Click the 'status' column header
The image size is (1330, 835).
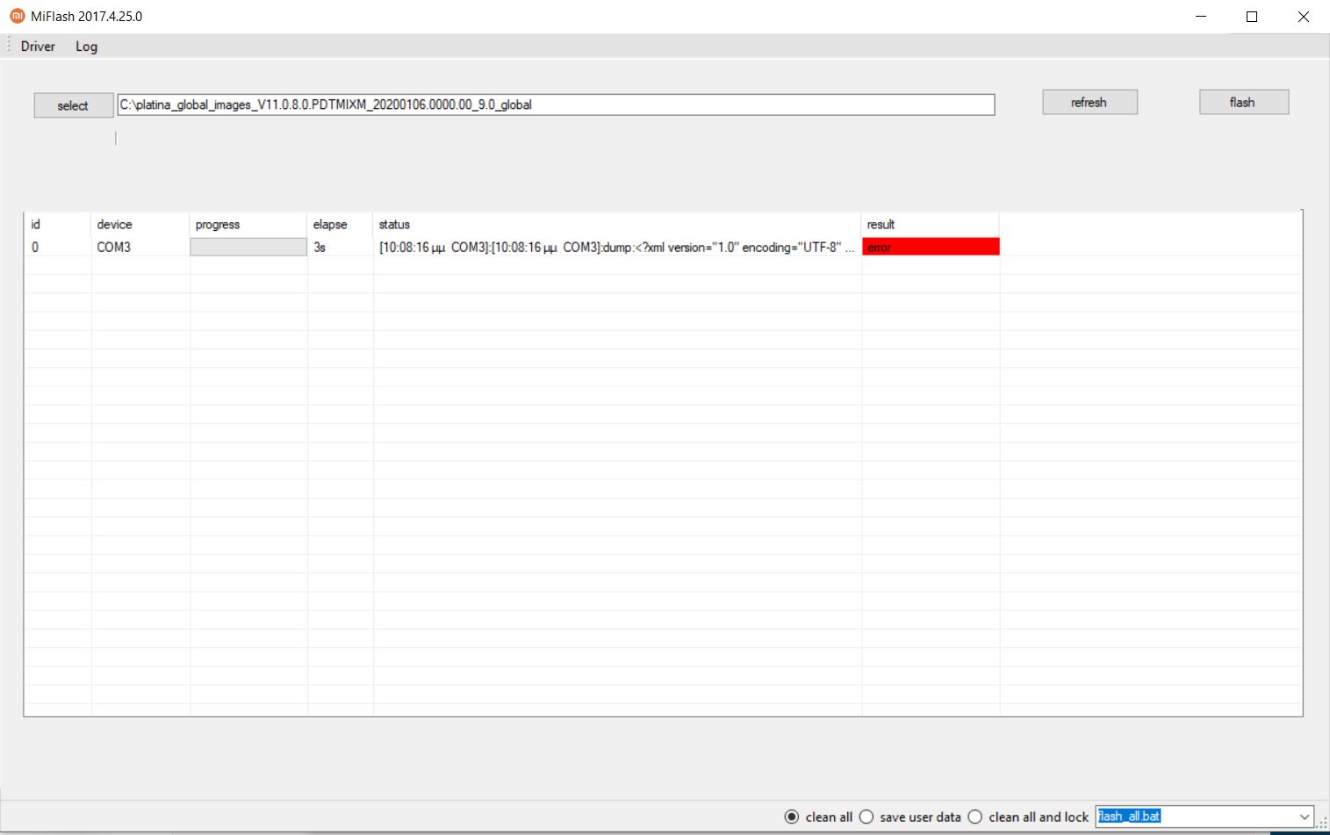pyautogui.click(x=617, y=225)
